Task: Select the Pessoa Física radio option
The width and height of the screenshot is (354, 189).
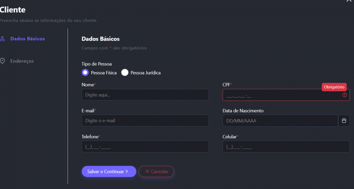Action: click(85, 73)
